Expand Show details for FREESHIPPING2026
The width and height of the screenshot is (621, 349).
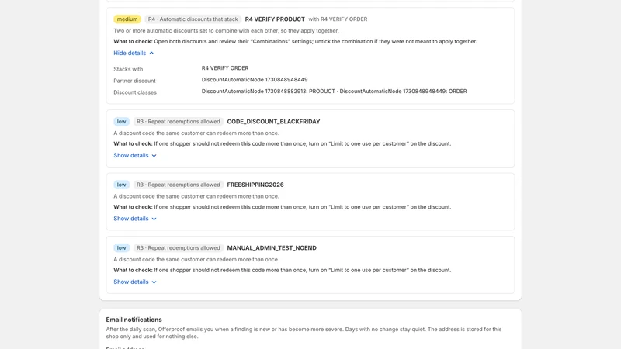(135, 219)
